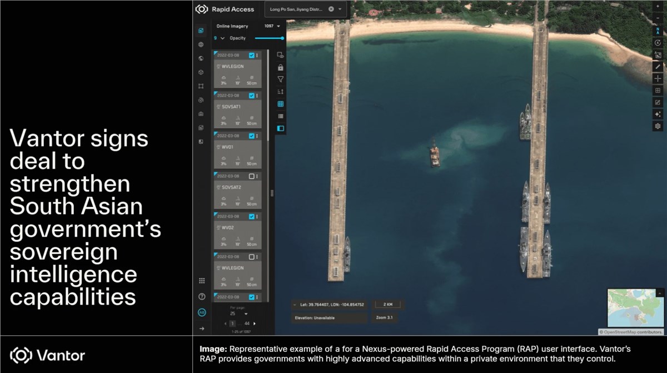The image size is (667, 373).
Task: Open the map settings gear icon
Action: pyautogui.click(x=658, y=126)
